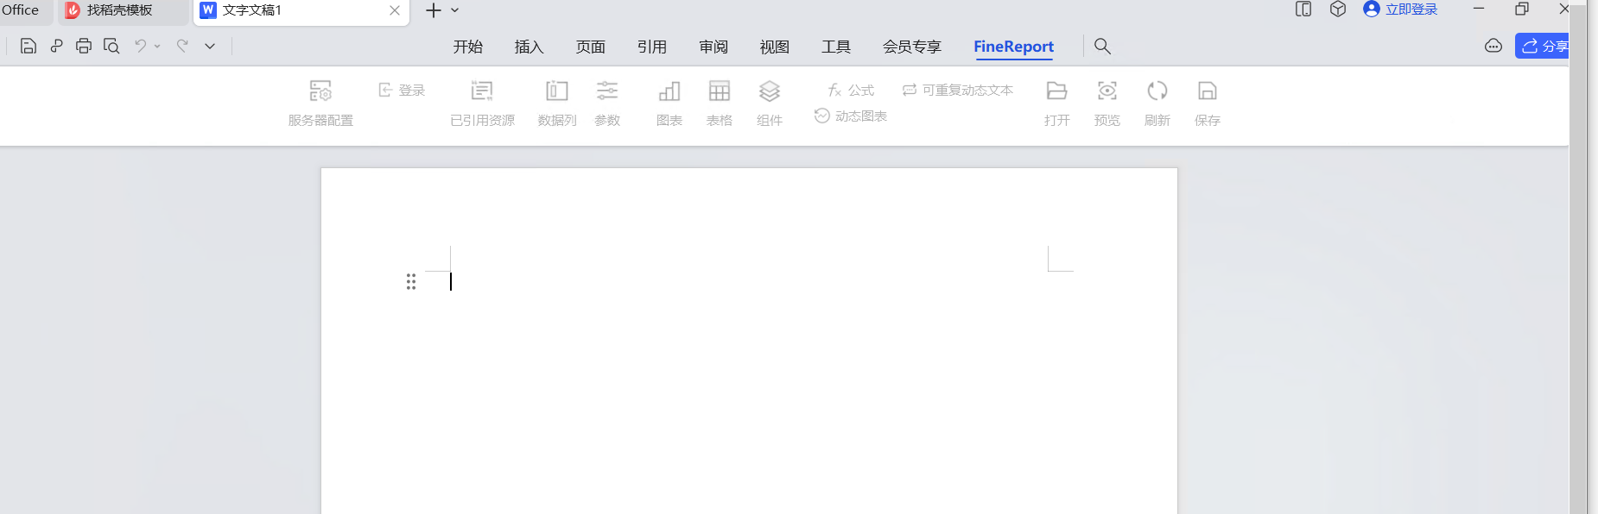This screenshot has width=1598, height=514.
Task: Select the FineReport tab
Action: [1013, 47]
